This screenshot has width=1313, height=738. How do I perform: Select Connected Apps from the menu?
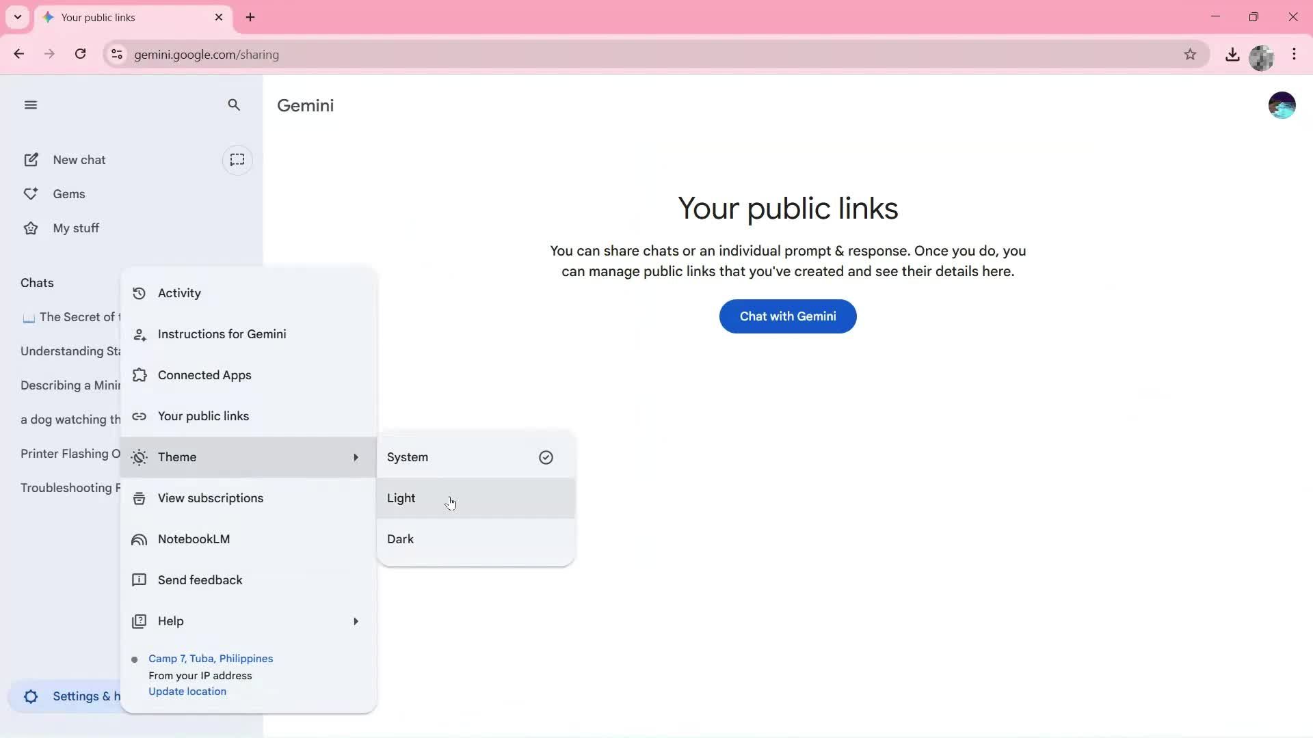[205, 374]
